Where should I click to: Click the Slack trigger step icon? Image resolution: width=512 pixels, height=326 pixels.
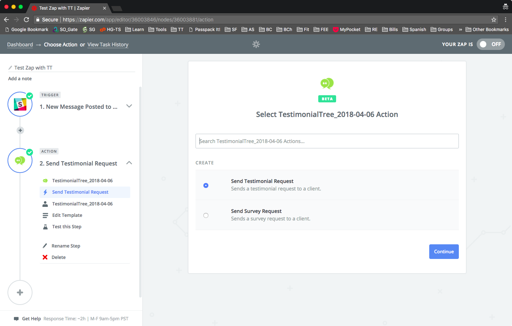(x=20, y=104)
